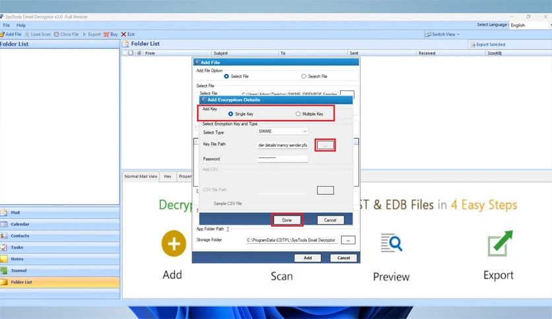The image size is (552, 319).
Task: Click the From column header
Action: [150, 53]
